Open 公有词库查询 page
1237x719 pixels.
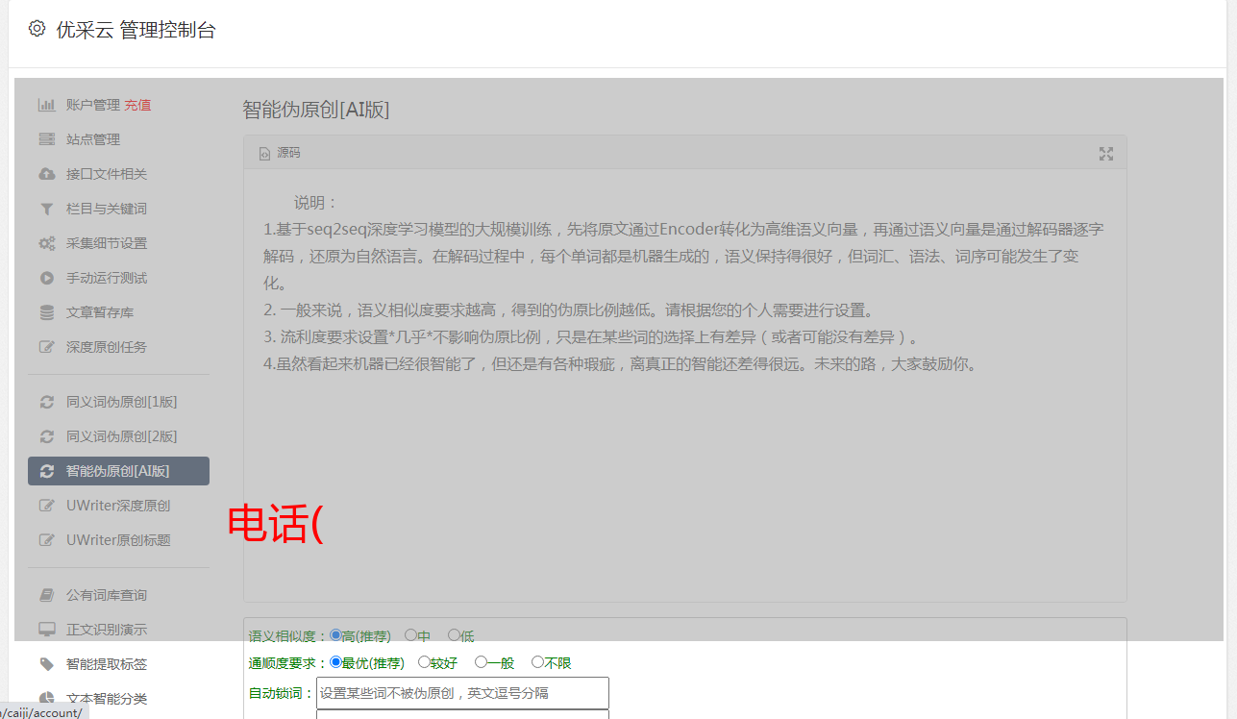tap(107, 595)
